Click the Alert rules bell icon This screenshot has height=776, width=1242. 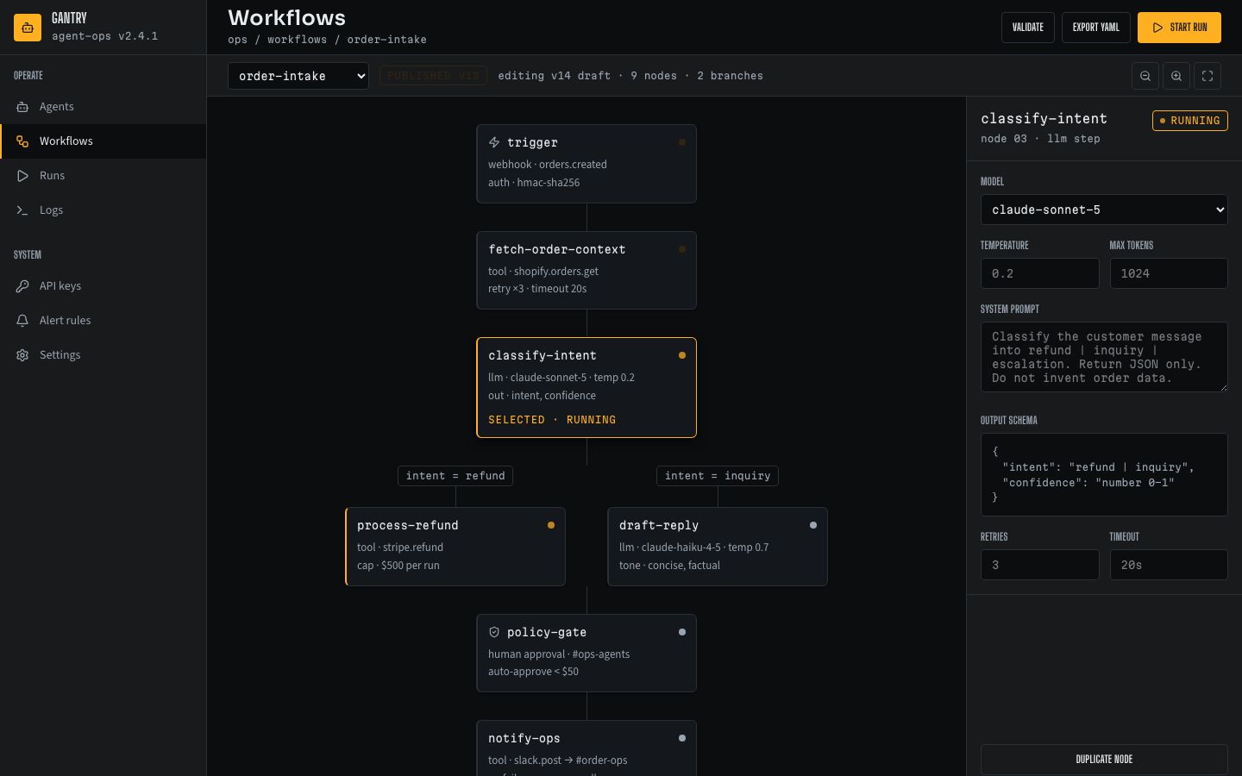tap(22, 321)
